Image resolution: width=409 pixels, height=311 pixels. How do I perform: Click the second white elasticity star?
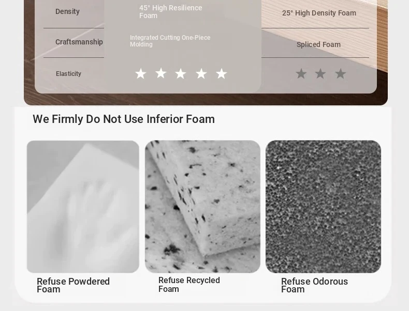tap(160, 73)
